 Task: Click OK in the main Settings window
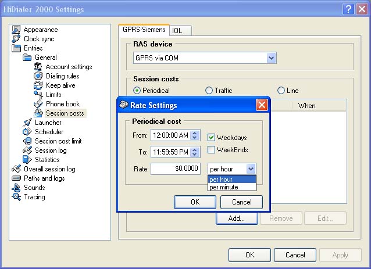(x=249, y=255)
